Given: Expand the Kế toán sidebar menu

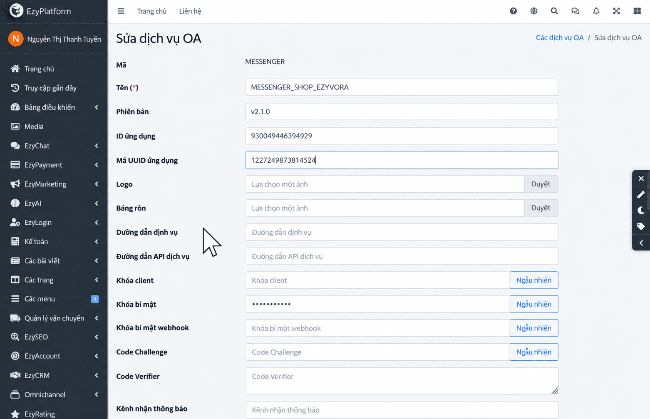Looking at the screenshot, I should 54,241.
